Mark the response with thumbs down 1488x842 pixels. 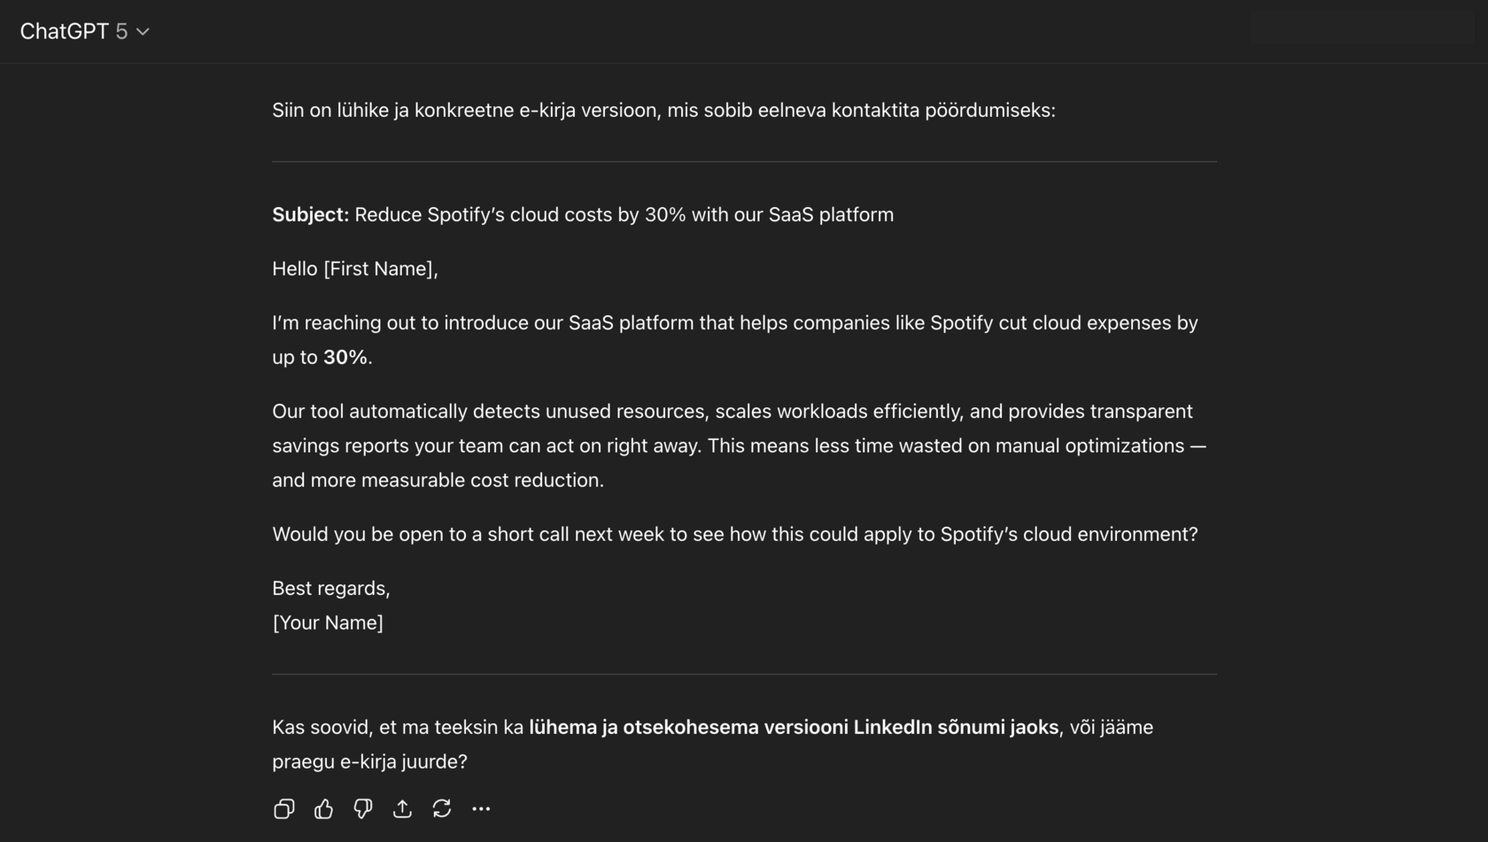point(363,808)
